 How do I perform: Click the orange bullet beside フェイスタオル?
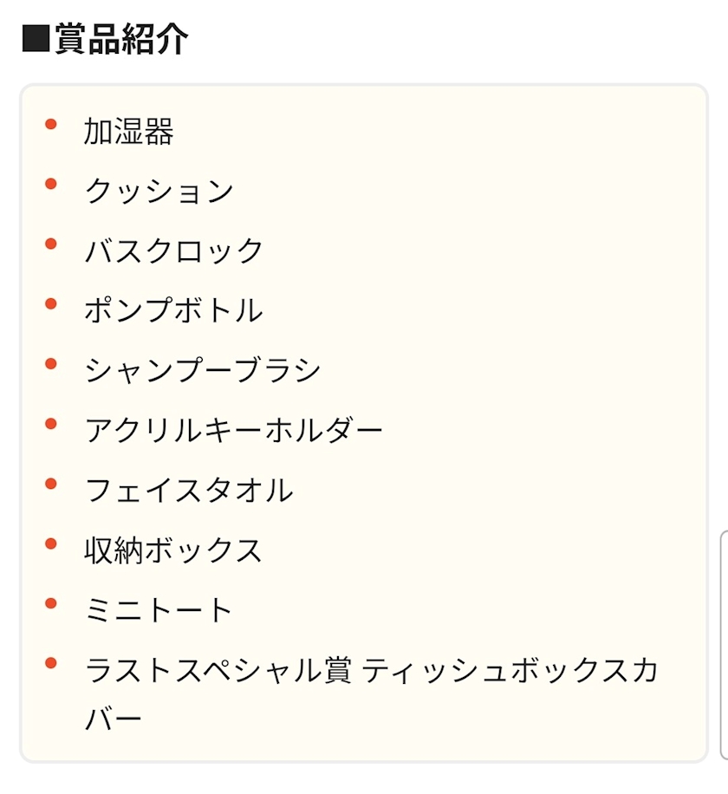click(x=50, y=484)
